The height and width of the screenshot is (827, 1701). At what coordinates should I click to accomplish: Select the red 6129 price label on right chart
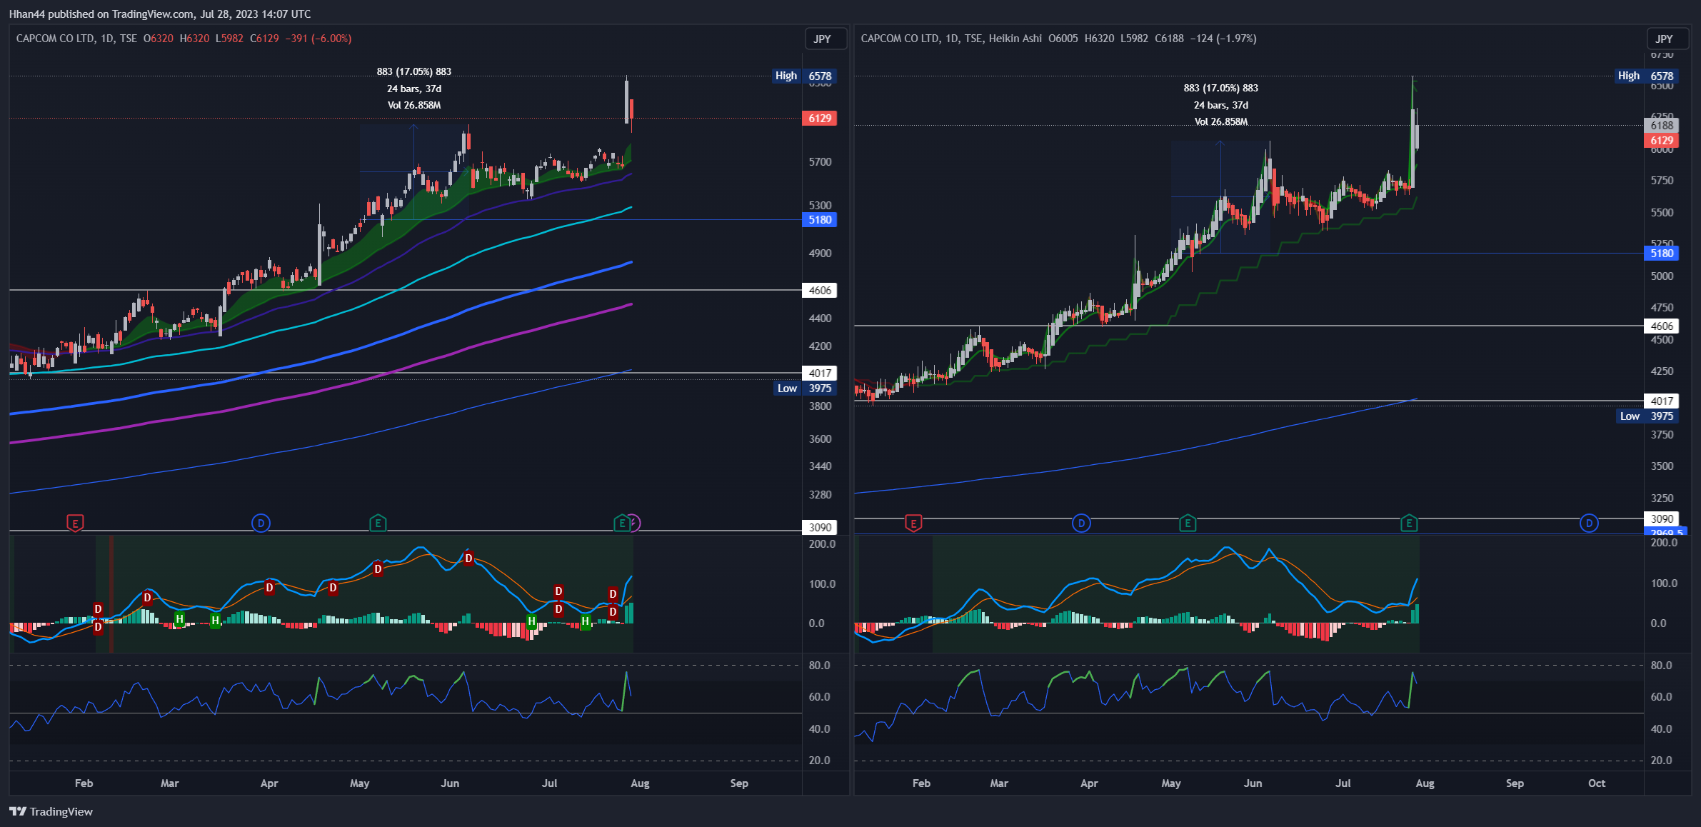tap(1662, 141)
